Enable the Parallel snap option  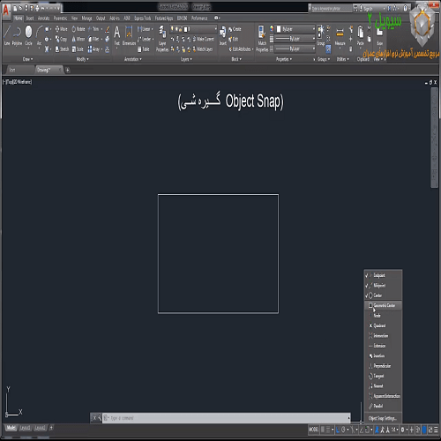(x=383, y=406)
